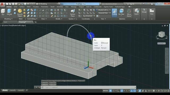Click the ByLayer color swatch in Arc tooltip
The height and width of the screenshot is (95, 170).
[x=102, y=43]
